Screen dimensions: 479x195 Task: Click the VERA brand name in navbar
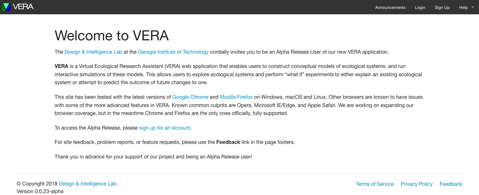[x=23, y=7]
